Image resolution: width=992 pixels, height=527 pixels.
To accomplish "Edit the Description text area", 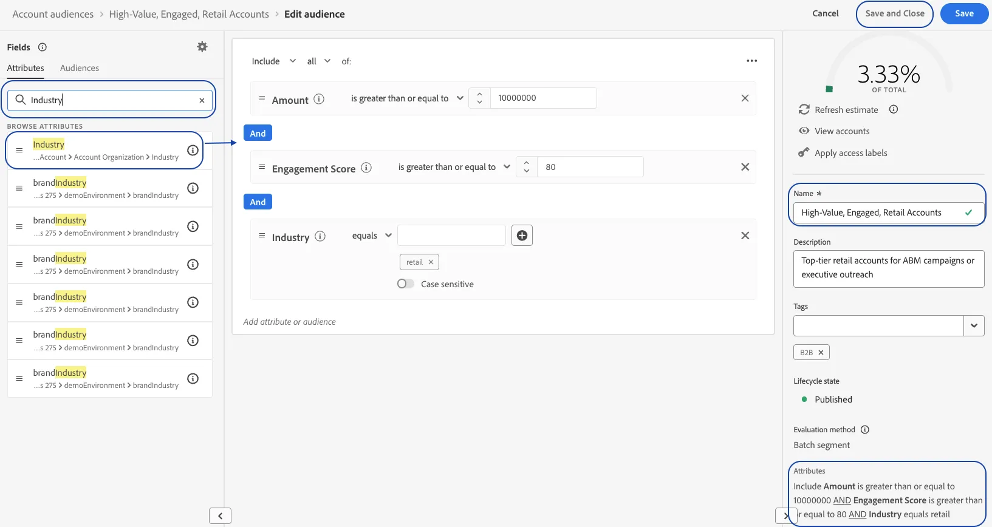I will [888, 268].
